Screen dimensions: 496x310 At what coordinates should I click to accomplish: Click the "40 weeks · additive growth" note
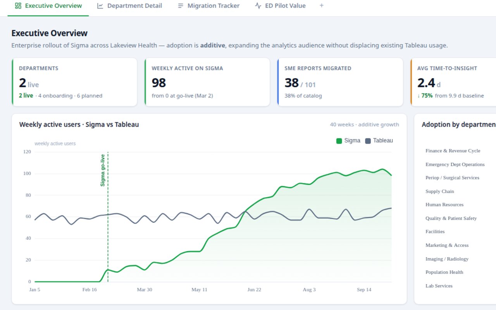pos(364,124)
